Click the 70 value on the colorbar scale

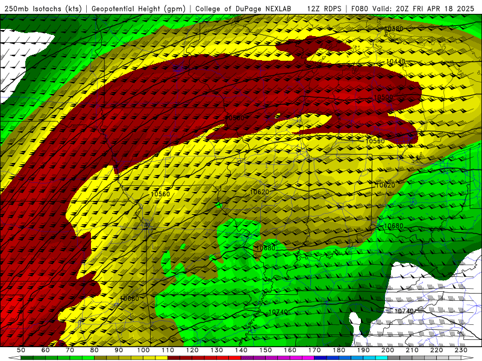tap(70, 350)
